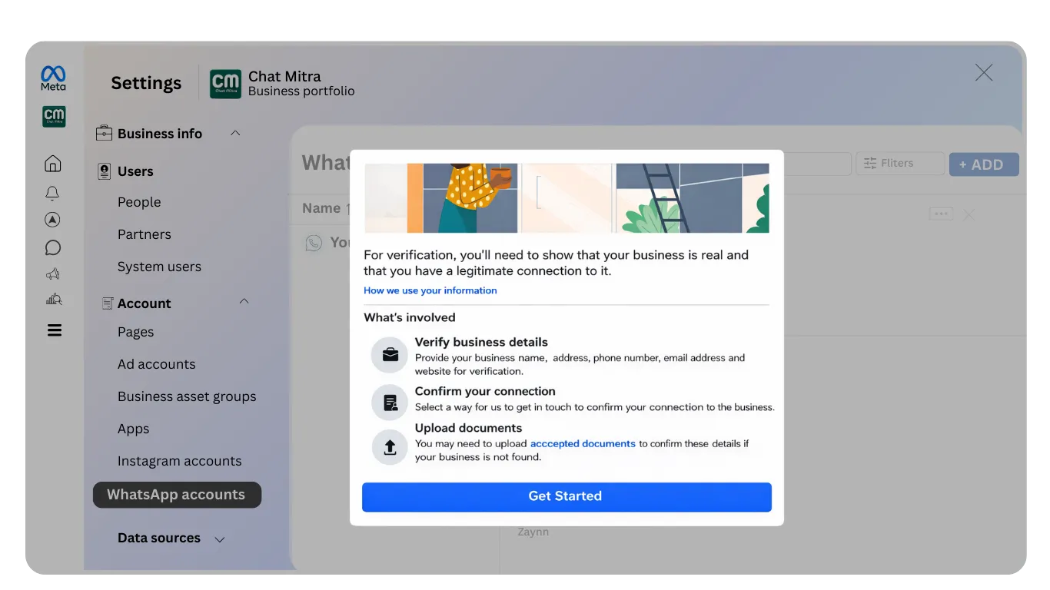The image size is (1050, 590).
Task: Open the Users settings section
Action: click(135, 171)
